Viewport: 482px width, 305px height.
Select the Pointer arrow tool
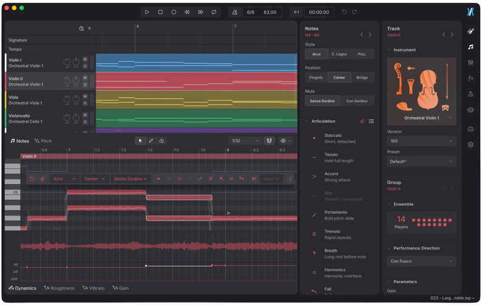pyautogui.click(x=140, y=141)
